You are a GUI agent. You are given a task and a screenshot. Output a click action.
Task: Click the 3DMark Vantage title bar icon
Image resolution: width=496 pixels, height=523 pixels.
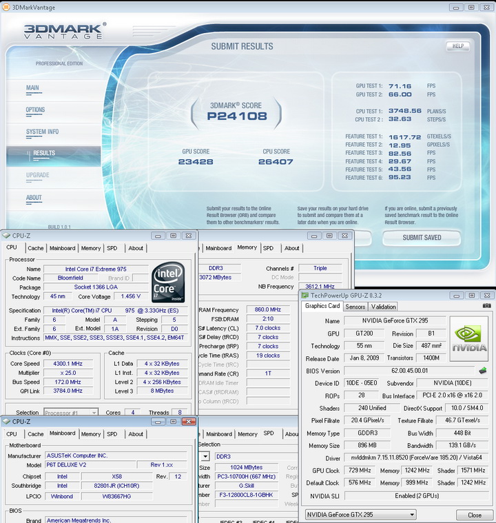(x=6, y=7)
